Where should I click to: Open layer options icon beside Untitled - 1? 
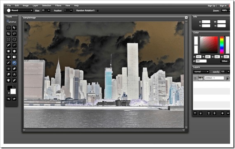coord(228,78)
